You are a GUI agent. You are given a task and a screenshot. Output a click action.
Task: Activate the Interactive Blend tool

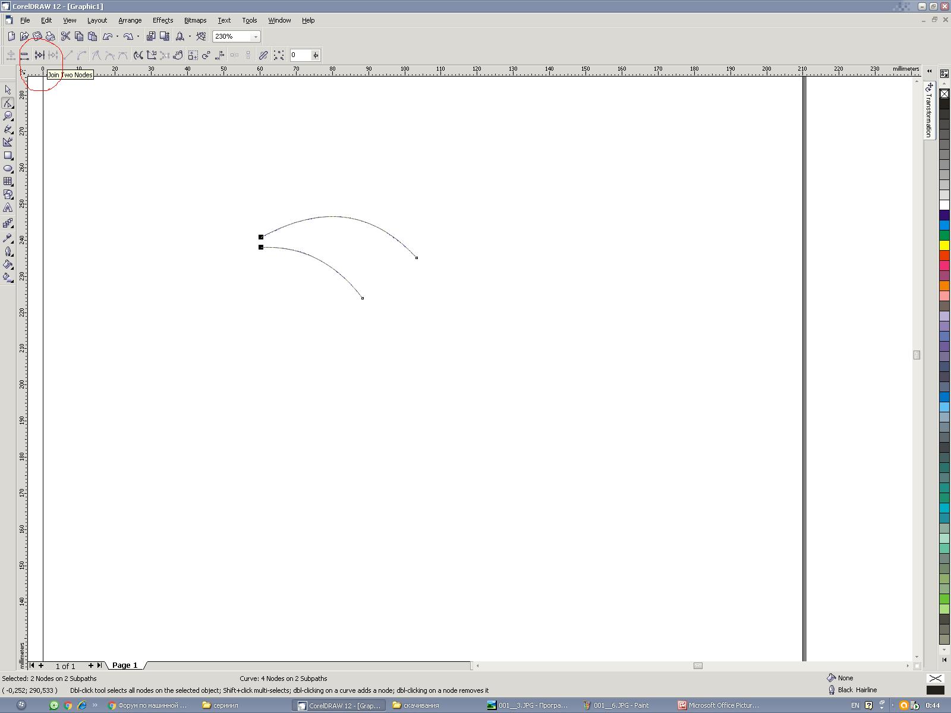[x=8, y=223]
